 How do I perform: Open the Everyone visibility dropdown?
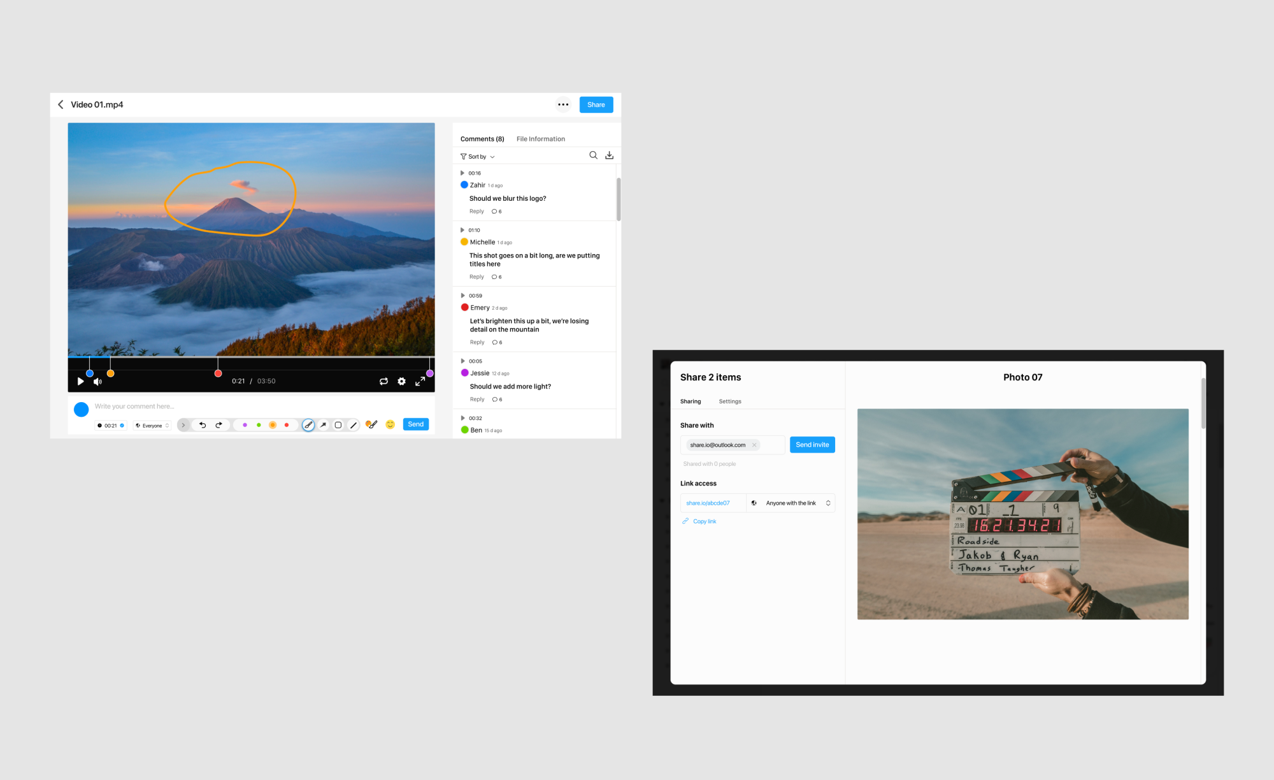(152, 426)
